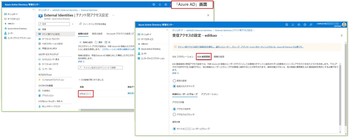Viewport: 349px width, 137px height.
Task: Open help question mark in front window header
Action: click(x=305, y=25)
